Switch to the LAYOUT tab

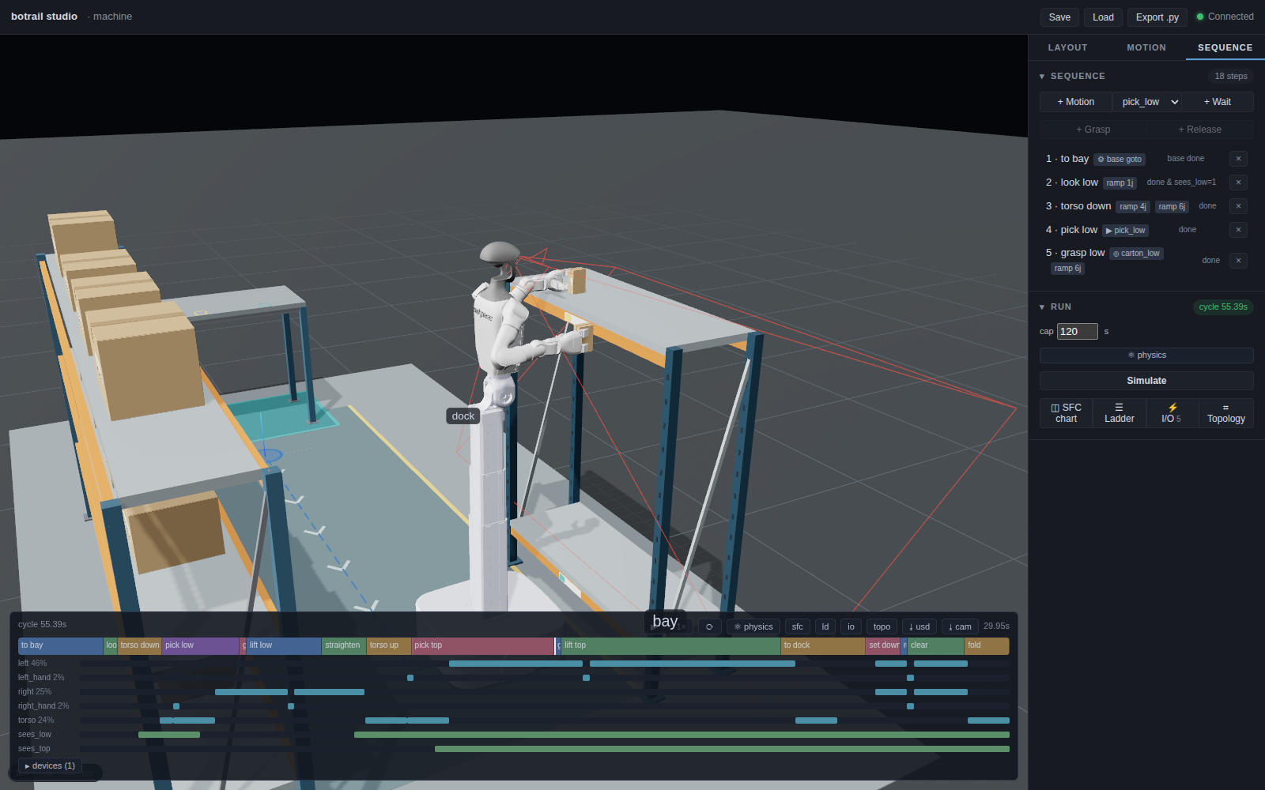(1067, 47)
